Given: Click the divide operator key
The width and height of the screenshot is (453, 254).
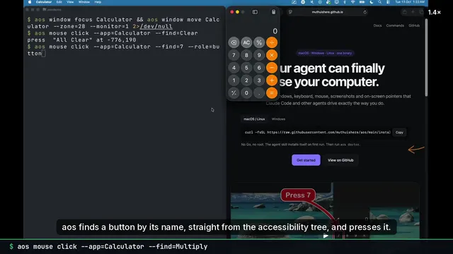Looking at the screenshot, I should (x=272, y=42).
